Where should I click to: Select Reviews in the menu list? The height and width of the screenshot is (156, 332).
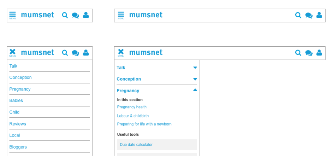click(18, 124)
